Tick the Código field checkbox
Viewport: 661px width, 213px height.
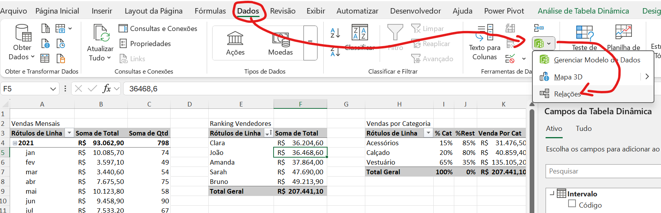572,204
